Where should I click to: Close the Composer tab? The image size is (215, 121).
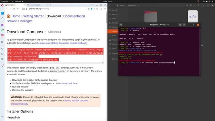coord(25,5)
